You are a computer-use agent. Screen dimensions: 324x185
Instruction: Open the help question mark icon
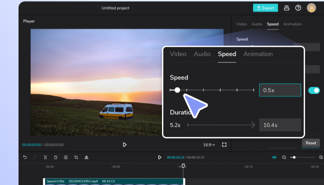(x=298, y=8)
